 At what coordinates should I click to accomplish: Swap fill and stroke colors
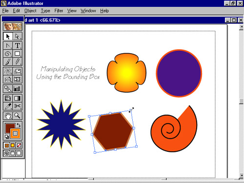point(19,125)
